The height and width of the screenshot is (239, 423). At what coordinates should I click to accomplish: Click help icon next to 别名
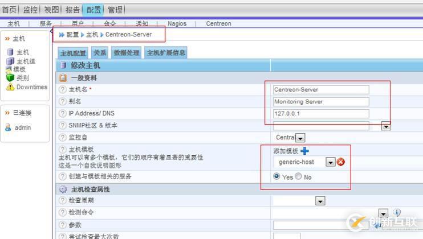(63, 101)
